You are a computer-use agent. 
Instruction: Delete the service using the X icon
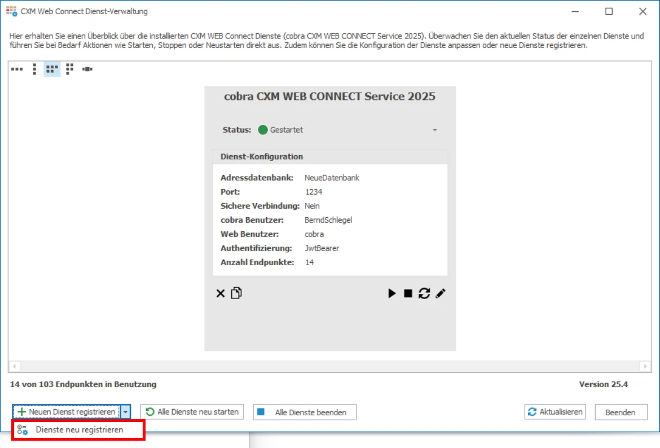click(x=221, y=292)
